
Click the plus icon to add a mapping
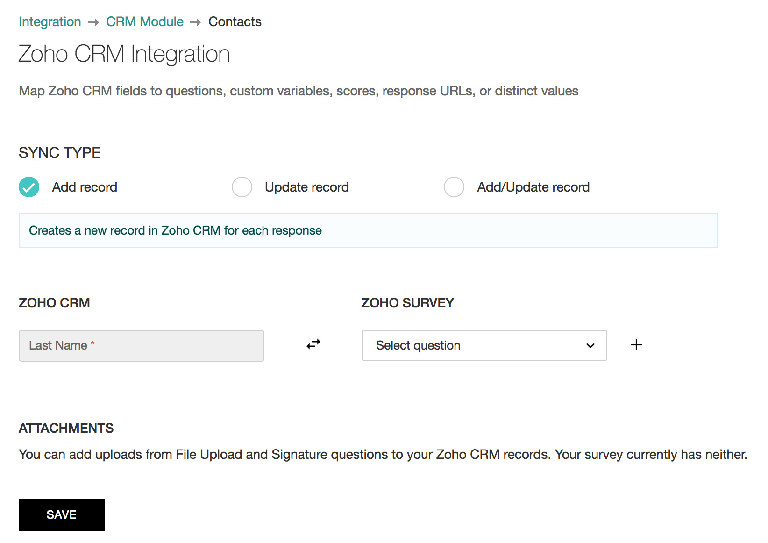pos(636,345)
